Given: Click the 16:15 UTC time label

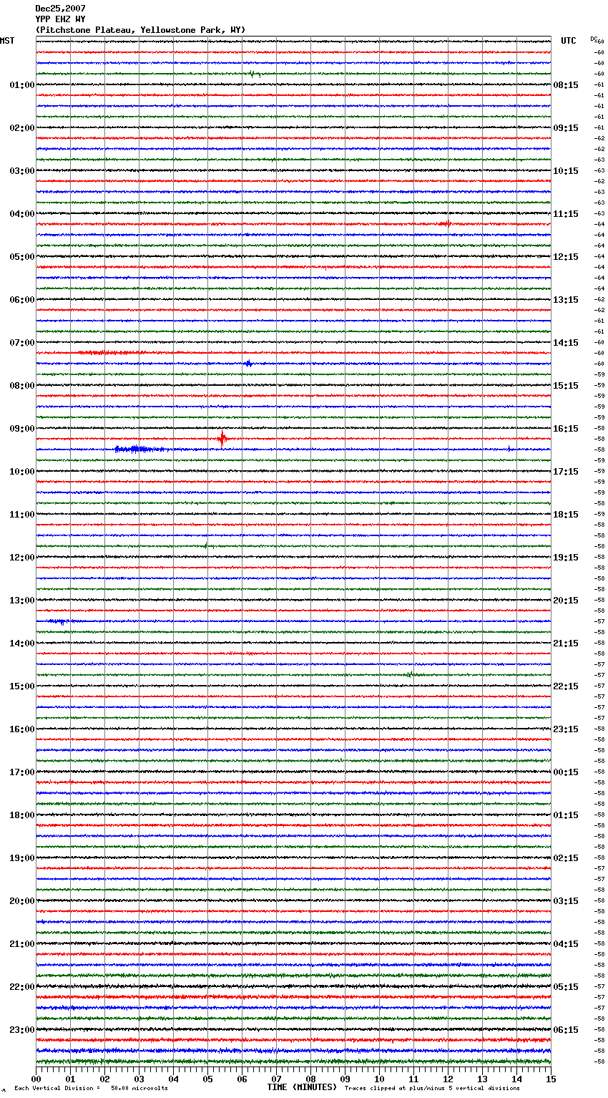Looking at the screenshot, I should (x=566, y=429).
